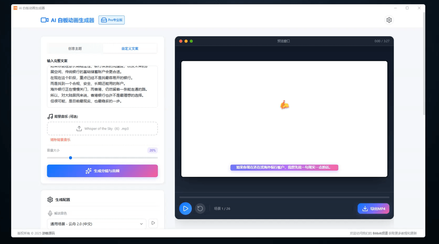439x244 pixels.
Task: Click the 游蜂源码 link in the footer
Action: pyautogui.click(x=48, y=233)
